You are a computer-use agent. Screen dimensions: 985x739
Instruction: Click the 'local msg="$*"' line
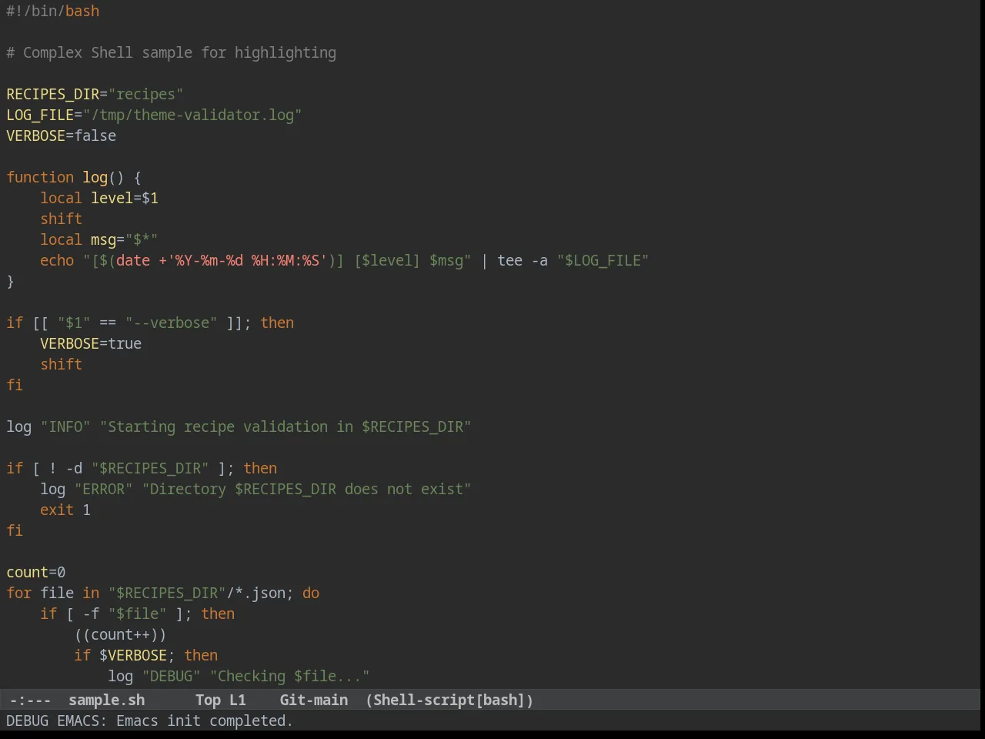[x=99, y=239]
